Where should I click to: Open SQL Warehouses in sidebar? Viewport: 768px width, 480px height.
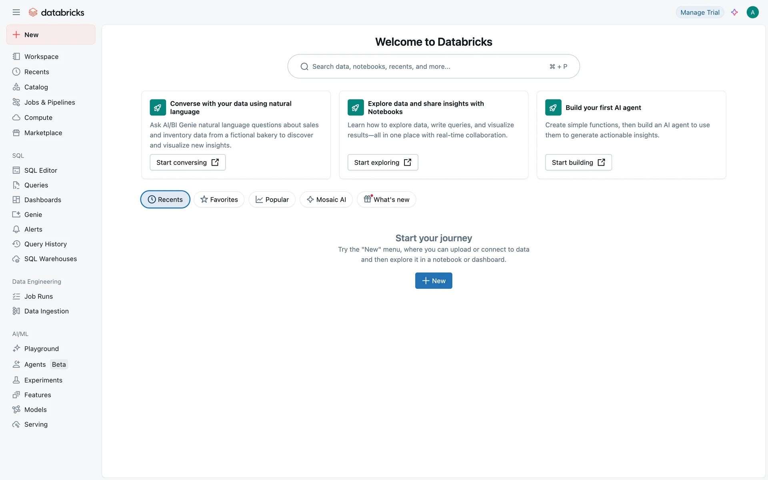(50, 259)
